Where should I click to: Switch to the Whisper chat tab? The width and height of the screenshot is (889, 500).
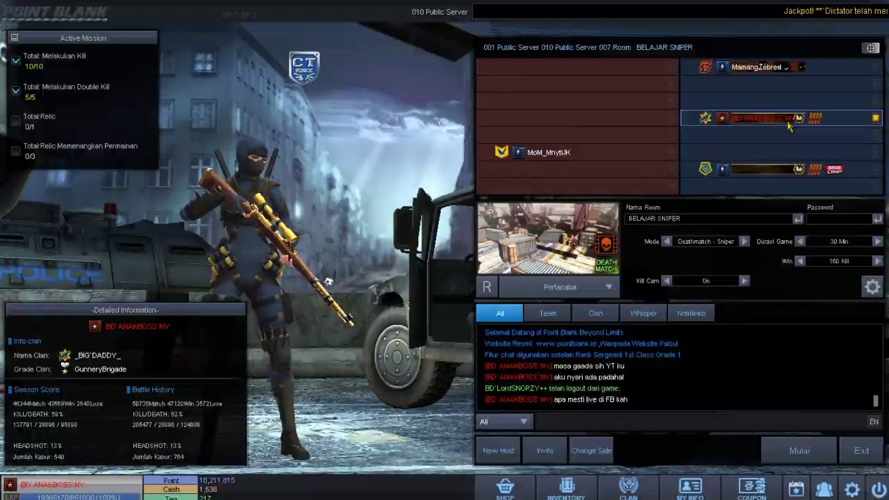643,313
